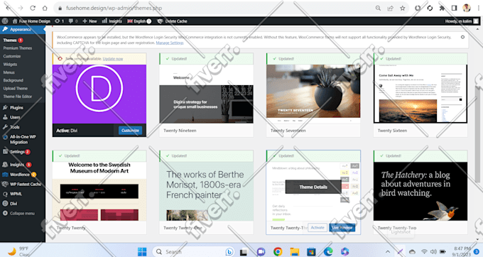Open Microsoft Edge from the taskbar
Viewport: 483px width, 257px height.
[328, 251]
